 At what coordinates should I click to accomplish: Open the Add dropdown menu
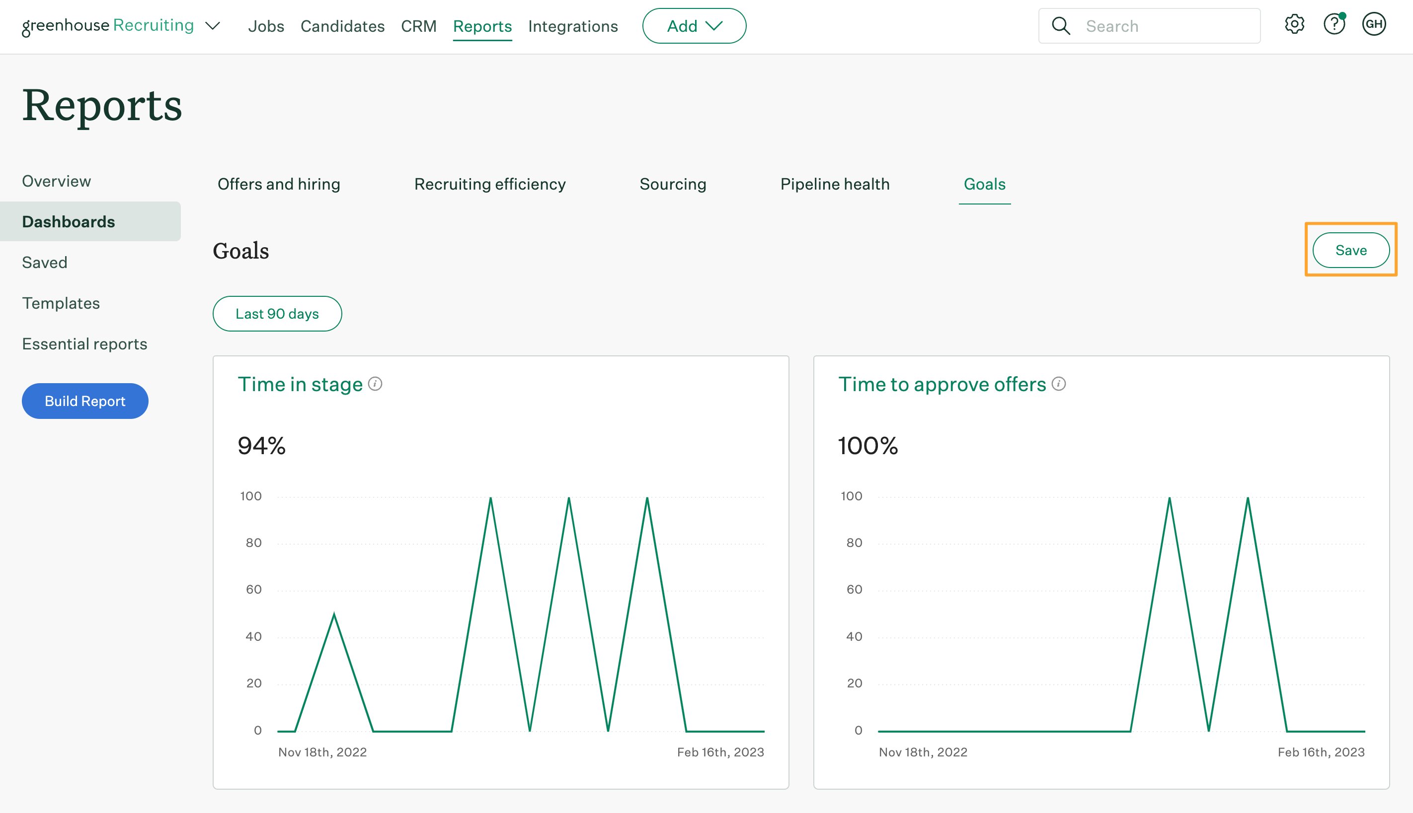pos(694,25)
